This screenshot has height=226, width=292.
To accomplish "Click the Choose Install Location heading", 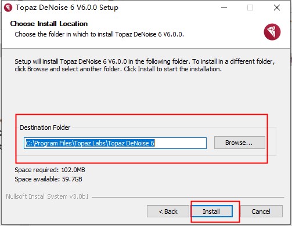I will coord(49,24).
